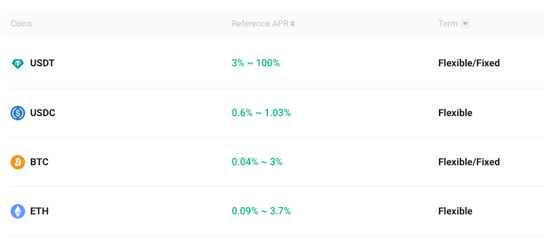
Task: Click the Coins column header
Action: tap(21, 23)
